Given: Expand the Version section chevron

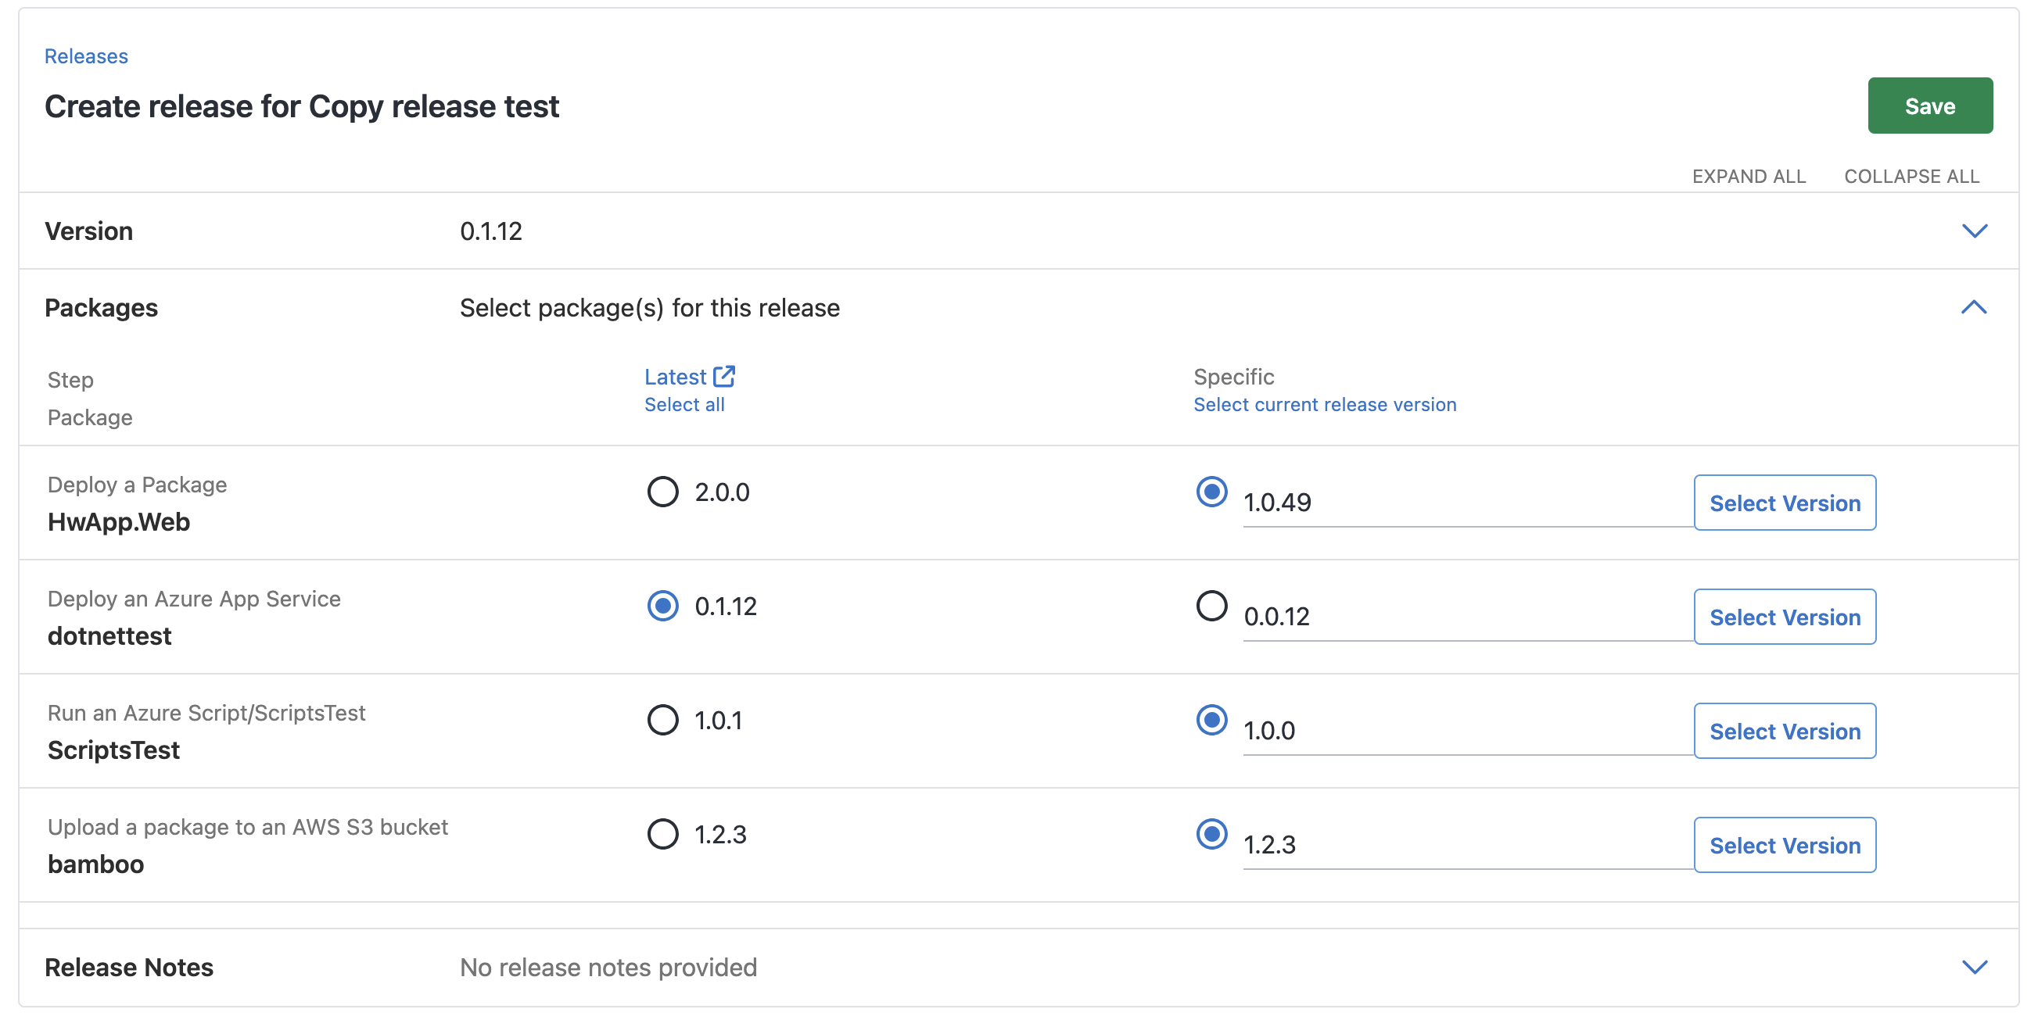Looking at the screenshot, I should 1975,231.
